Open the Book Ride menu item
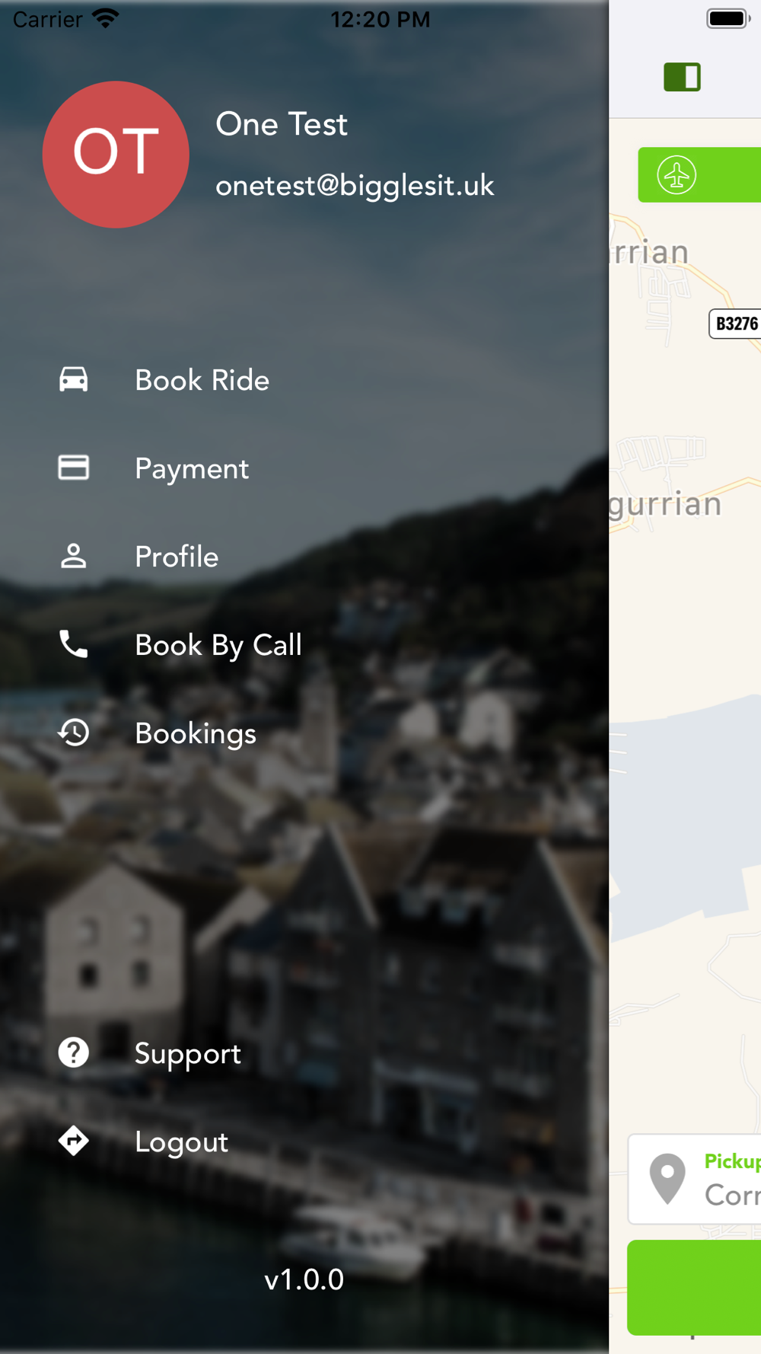The width and height of the screenshot is (761, 1354). pyautogui.click(x=202, y=380)
